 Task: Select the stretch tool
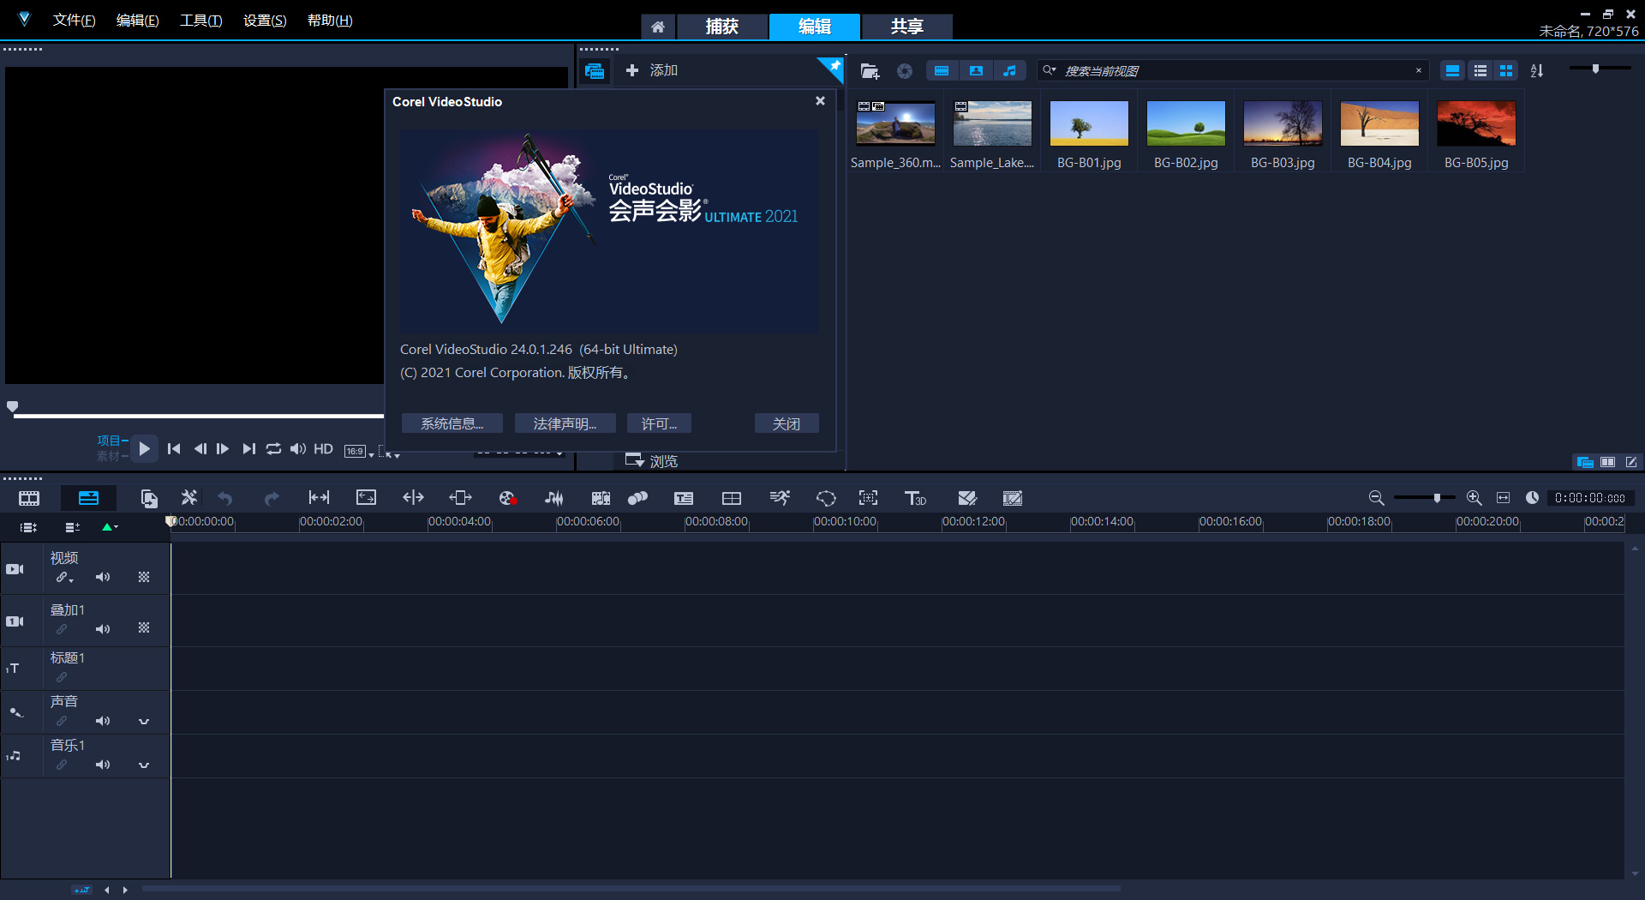[366, 498]
